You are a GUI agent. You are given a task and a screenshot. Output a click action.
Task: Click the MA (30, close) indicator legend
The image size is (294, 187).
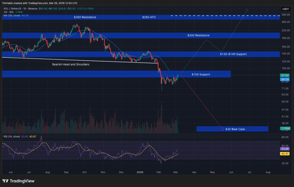(x=12, y=15)
